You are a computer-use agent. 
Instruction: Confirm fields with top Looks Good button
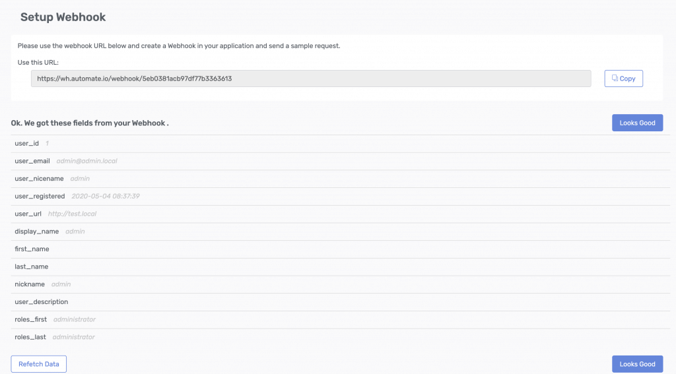pyautogui.click(x=637, y=123)
